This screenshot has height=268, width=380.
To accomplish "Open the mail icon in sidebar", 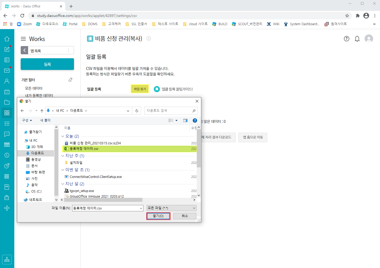I will pos(7,70).
